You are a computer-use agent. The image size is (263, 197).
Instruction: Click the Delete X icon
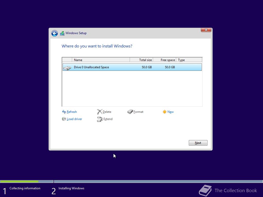tap(99, 112)
